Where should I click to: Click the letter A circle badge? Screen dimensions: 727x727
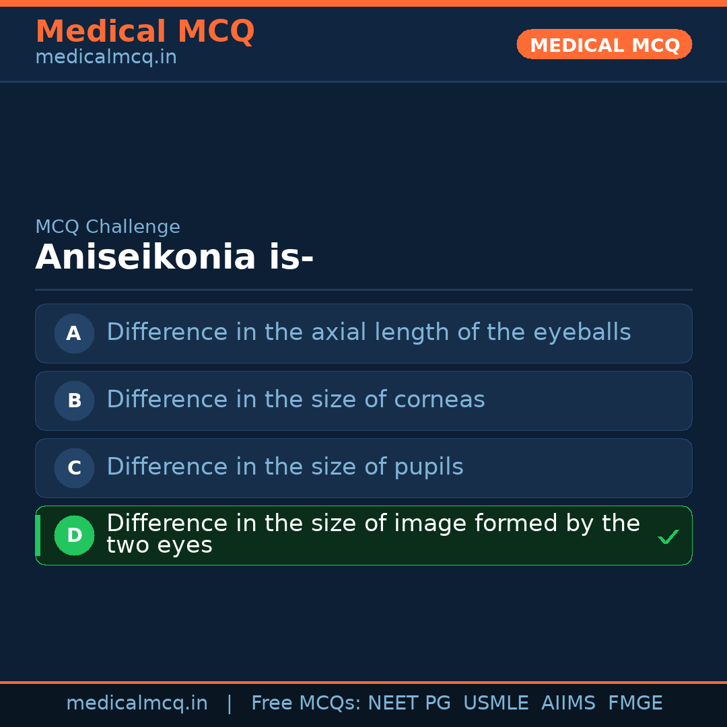tap(74, 333)
